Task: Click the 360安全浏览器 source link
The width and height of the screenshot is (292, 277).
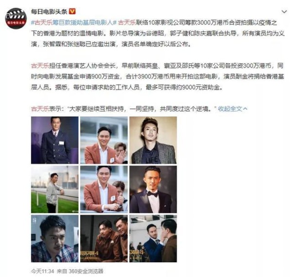Action: (x=86, y=271)
